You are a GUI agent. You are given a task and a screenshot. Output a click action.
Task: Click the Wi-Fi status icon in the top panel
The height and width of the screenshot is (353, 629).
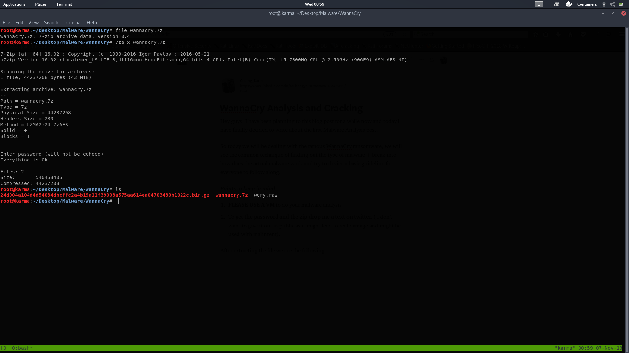point(604,4)
